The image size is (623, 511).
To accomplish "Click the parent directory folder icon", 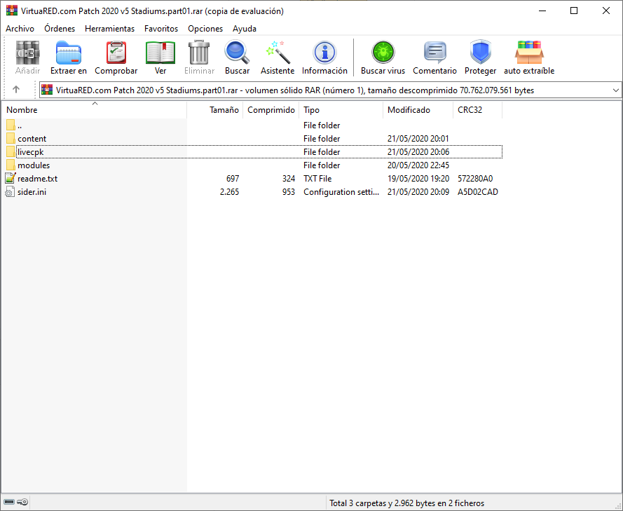I will 11,125.
